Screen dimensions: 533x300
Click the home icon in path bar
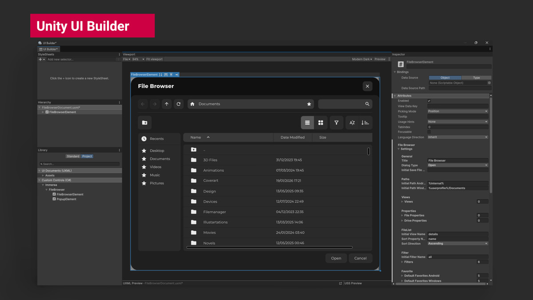point(192,104)
